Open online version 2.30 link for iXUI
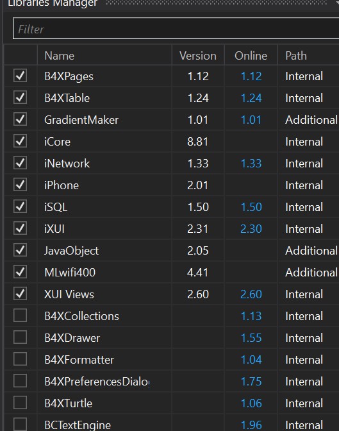339x431 pixels. coord(251,229)
